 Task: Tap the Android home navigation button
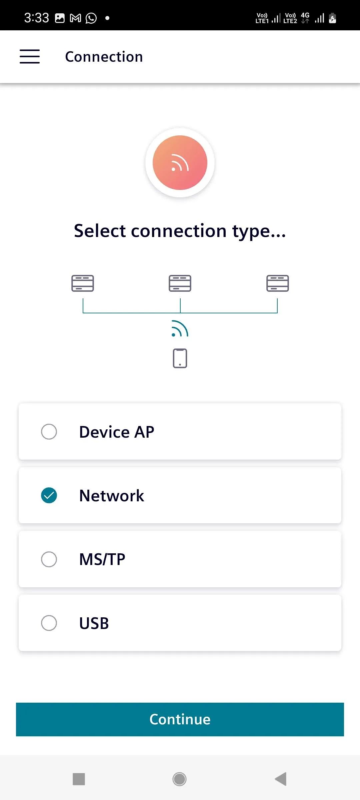pyautogui.click(x=179, y=779)
